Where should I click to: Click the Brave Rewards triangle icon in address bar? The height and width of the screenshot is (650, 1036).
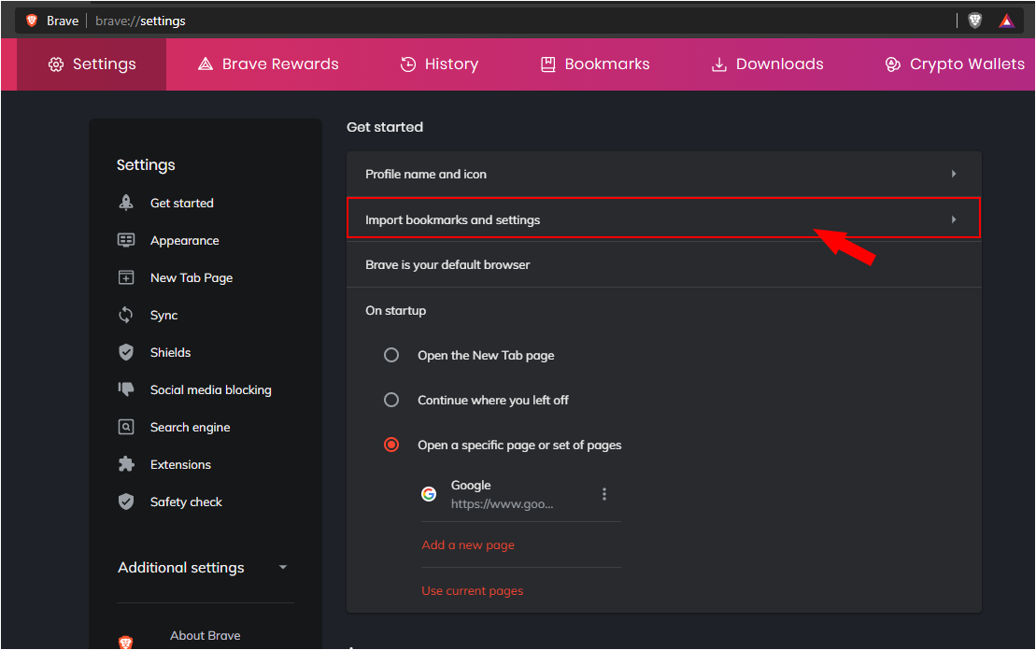[x=1006, y=21]
